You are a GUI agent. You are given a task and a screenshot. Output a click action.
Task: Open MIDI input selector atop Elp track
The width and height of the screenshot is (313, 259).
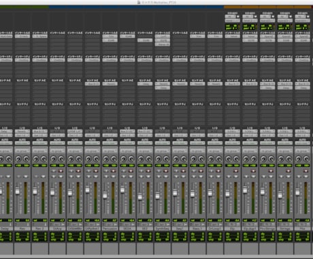(231, 16)
